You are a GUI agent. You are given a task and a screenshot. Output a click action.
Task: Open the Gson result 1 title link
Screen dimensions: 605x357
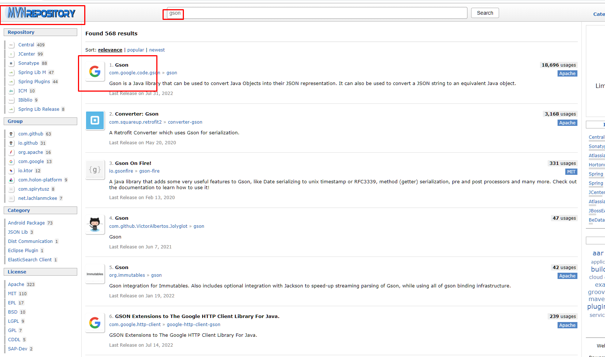pyautogui.click(x=122, y=65)
